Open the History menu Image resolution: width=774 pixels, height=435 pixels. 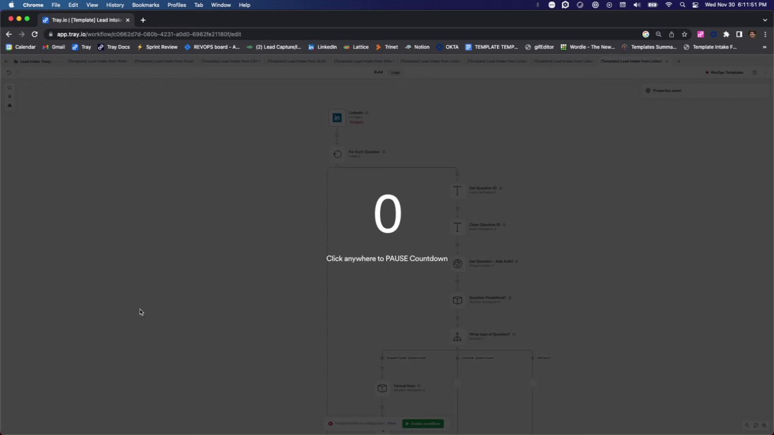(x=115, y=5)
